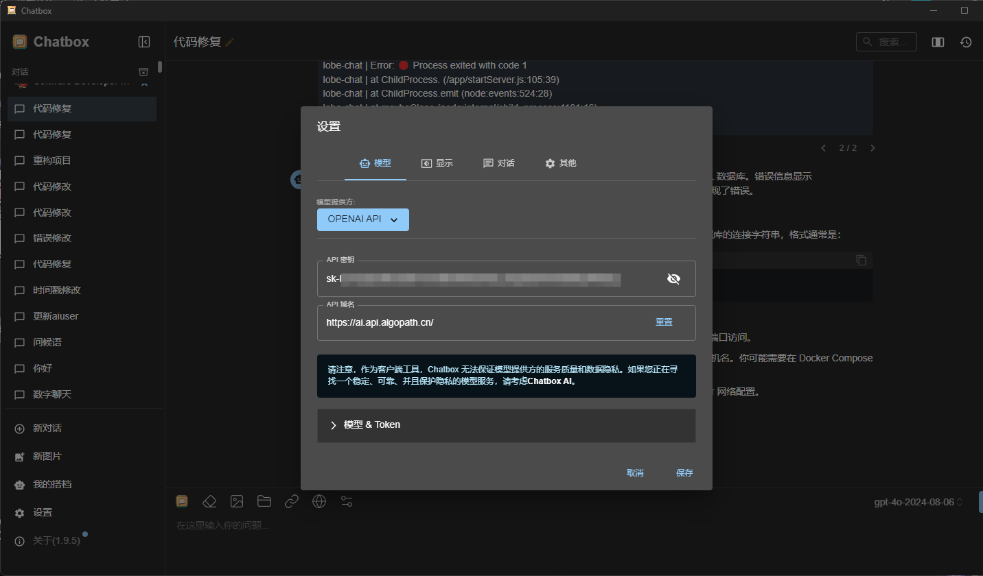The height and width of the screenshot is (576, 983).
Task: Expand the 模型 & Token section
Action: tap(507, 425)
